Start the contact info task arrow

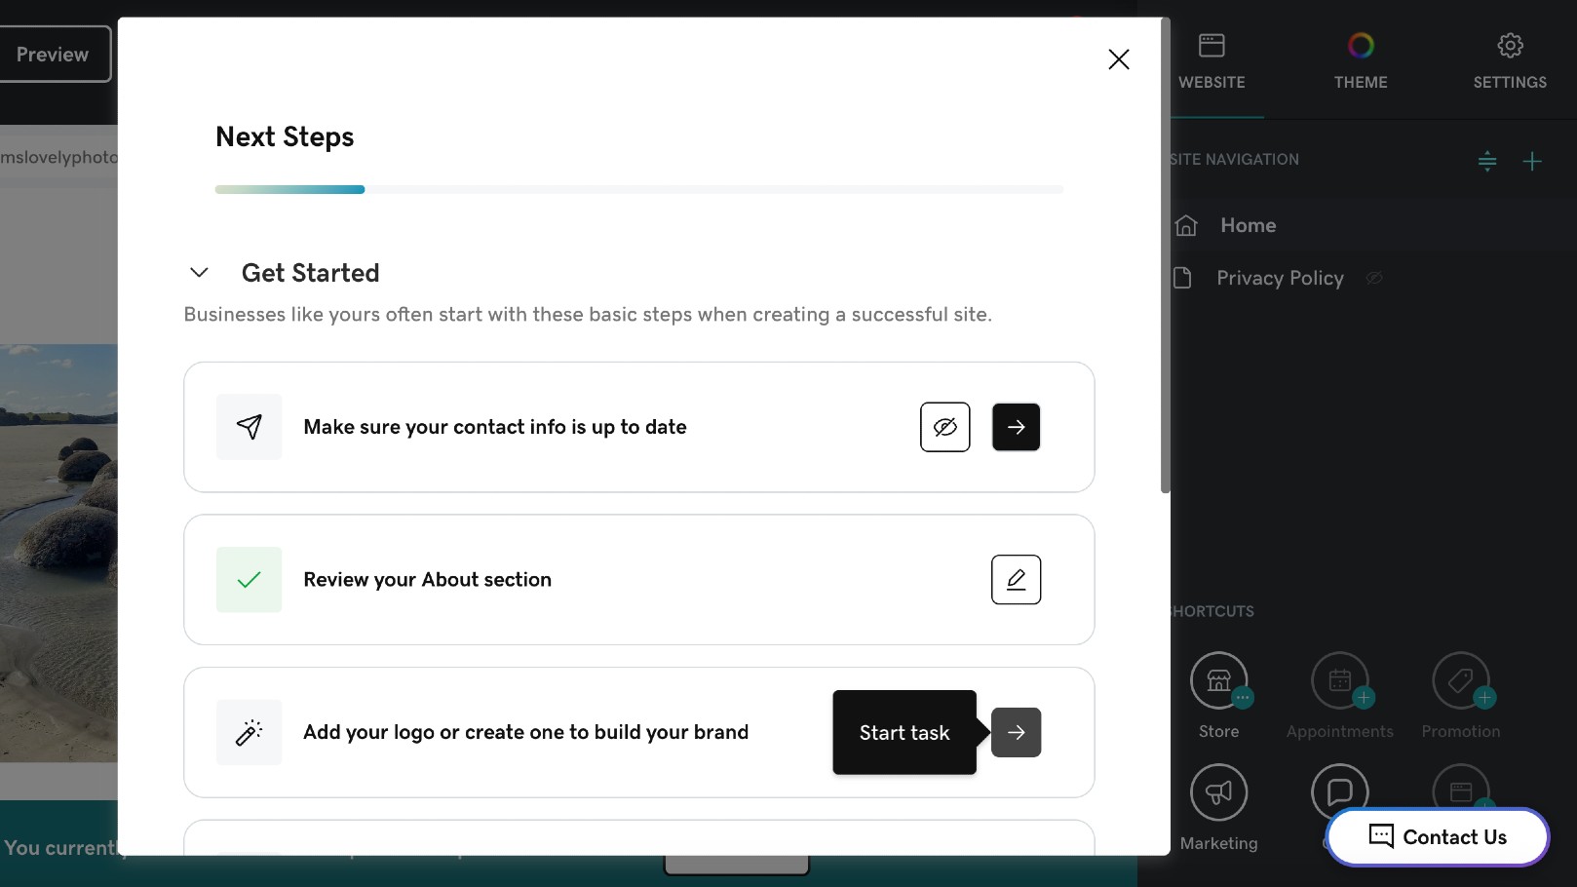(x=1016, y=427)
